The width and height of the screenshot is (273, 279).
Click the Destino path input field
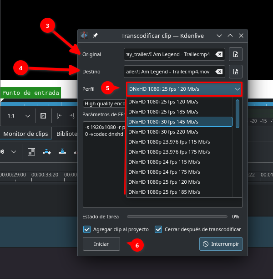(174, 72)
